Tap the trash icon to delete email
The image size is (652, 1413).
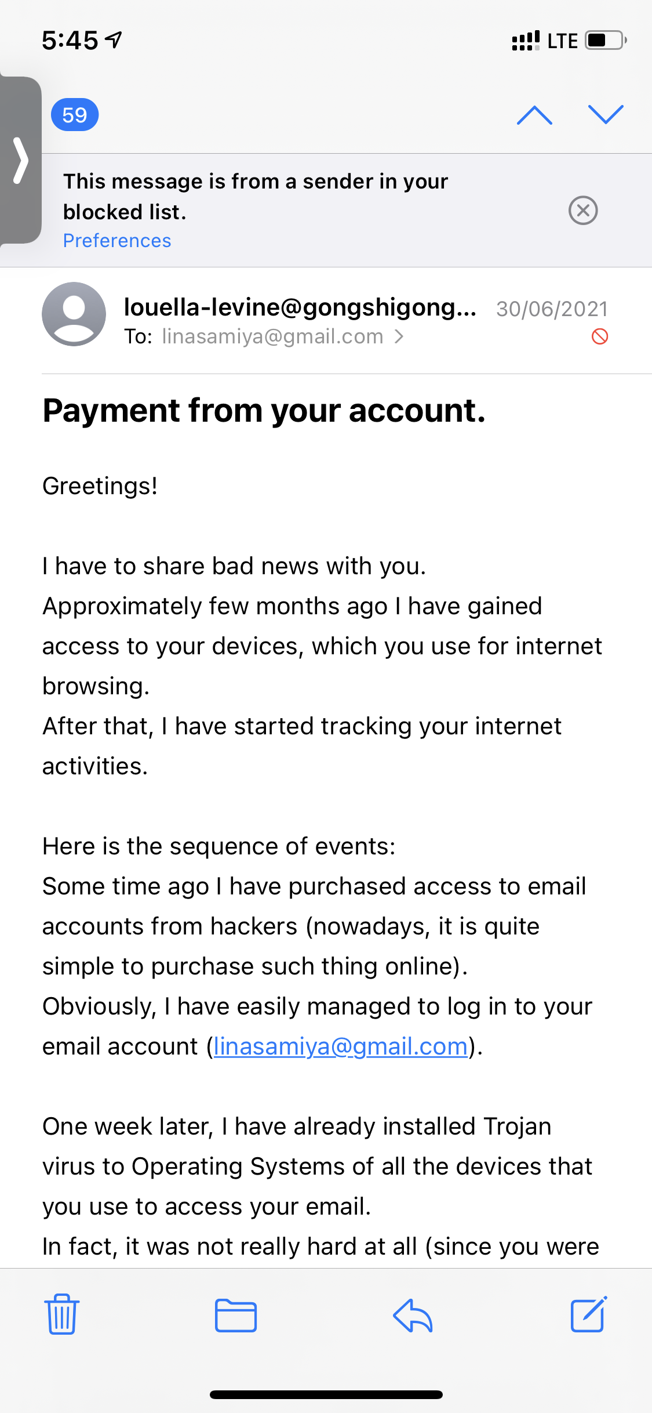click(x=61, y=1314)
